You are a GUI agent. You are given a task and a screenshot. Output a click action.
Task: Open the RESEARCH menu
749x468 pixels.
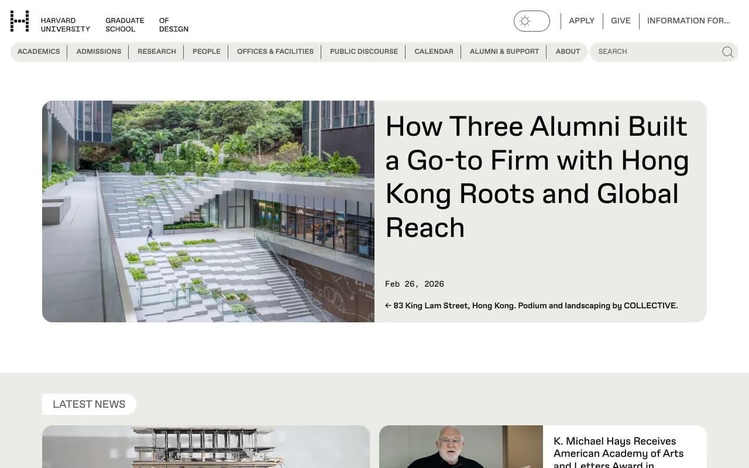point(156,51)
